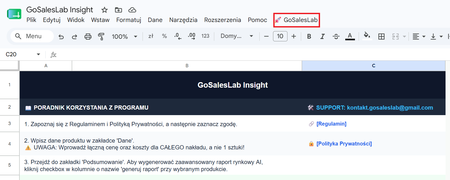Click the Google Sheets home icon
The image size is (450, 180).
pos(14,14)
